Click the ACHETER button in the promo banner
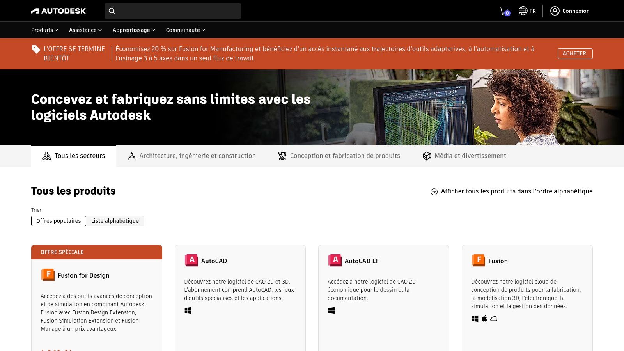 coord(575,53)
